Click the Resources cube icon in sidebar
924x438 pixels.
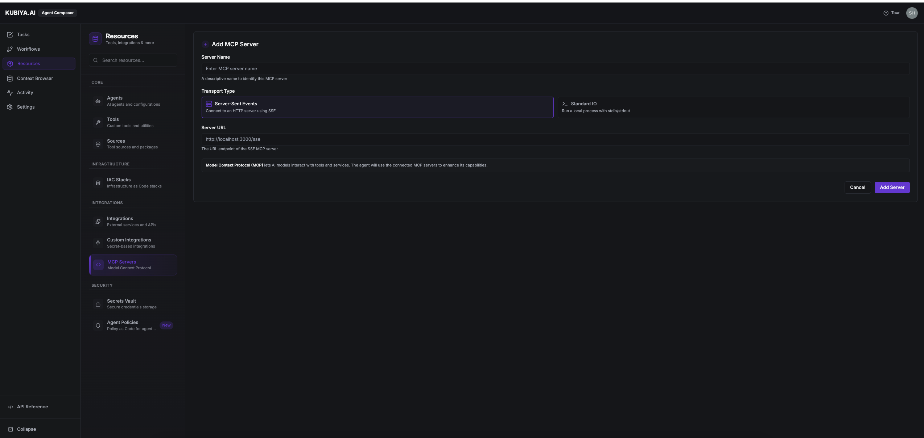(10, 64)
